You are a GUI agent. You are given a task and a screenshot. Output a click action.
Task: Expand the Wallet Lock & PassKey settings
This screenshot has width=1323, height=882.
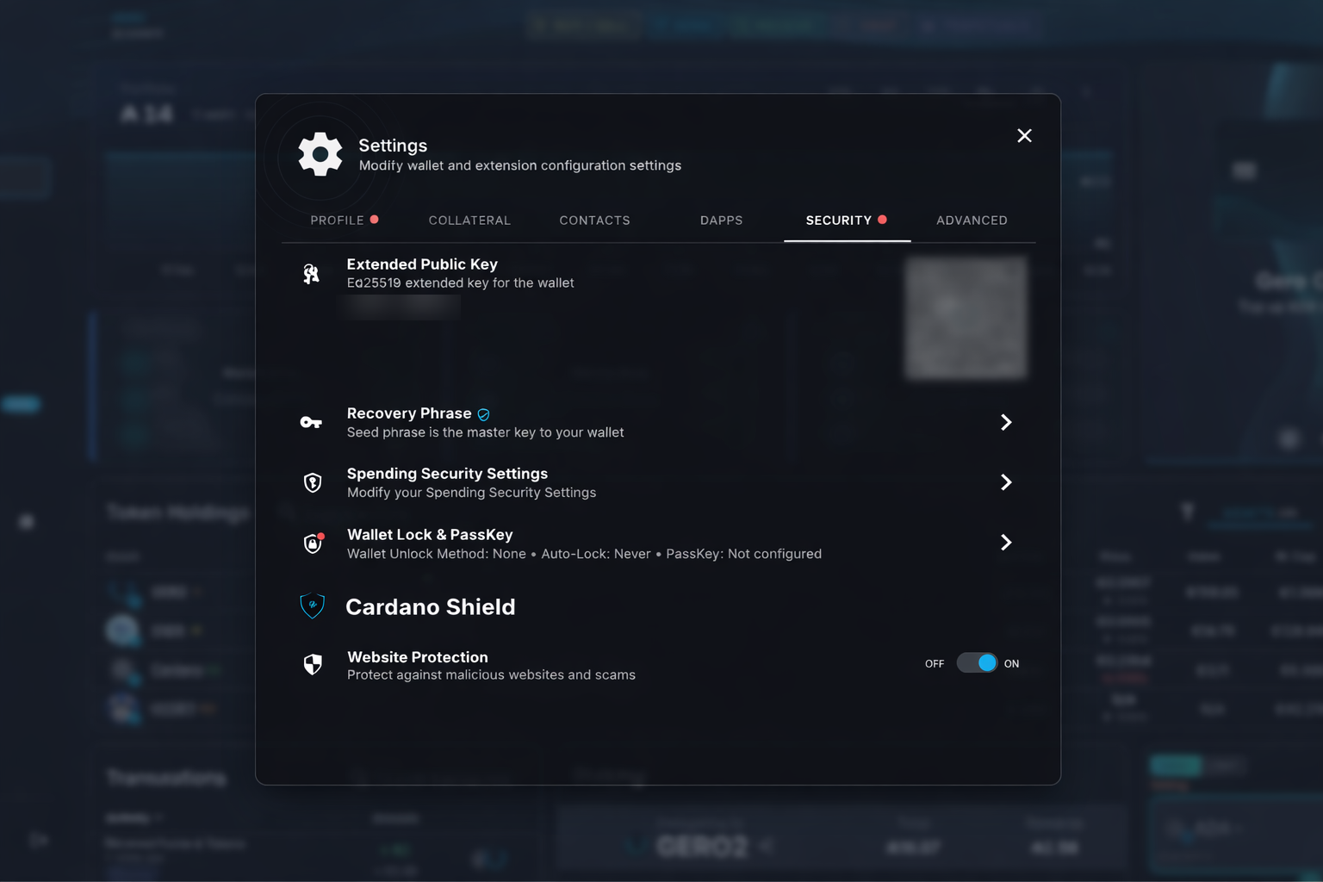(x=1006, y=543)
